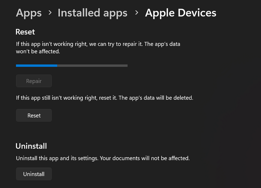The height and width of the screenshot is (188, 261).
Task: Go back to the Apps breadcrumb
Action: click(29, 13)
